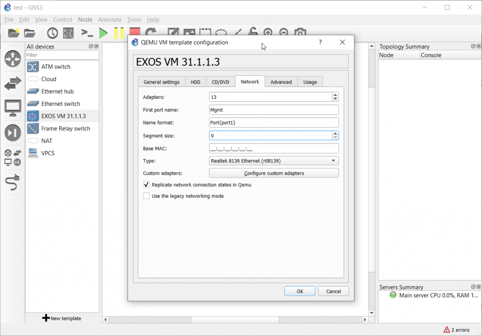The width and height of the screenshot is (482, 336).
Task: Decrease the Segment size spinner
Action: (x=335, y=138)
